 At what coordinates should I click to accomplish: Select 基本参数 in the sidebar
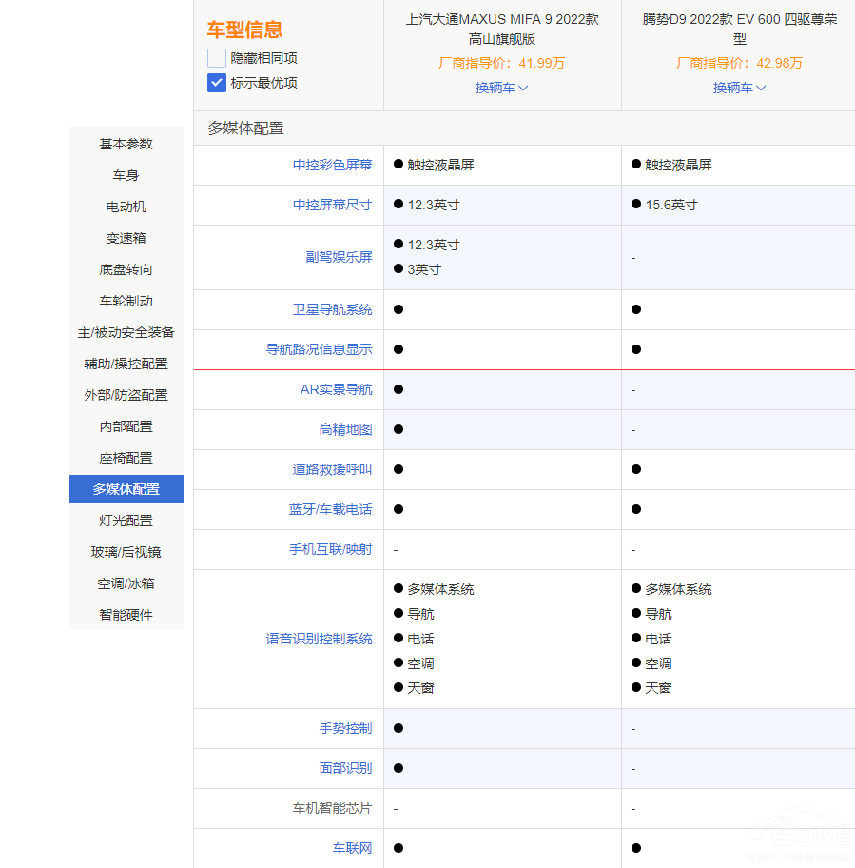126,144
